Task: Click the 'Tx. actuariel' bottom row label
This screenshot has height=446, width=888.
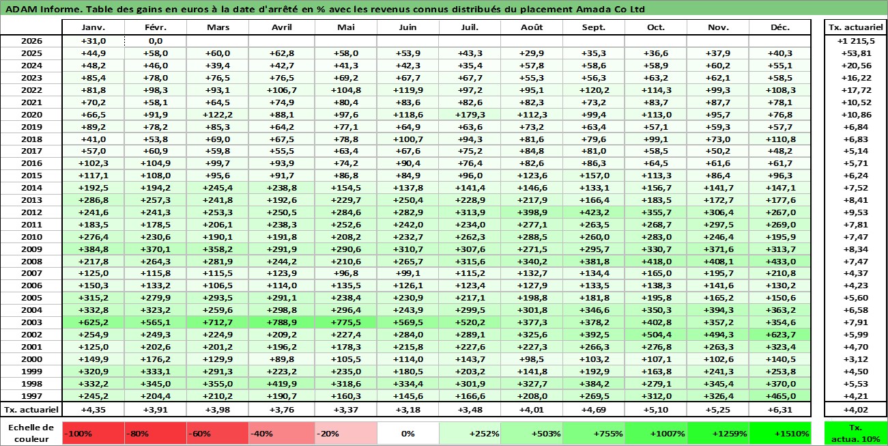Action: [x=31, y=410]
